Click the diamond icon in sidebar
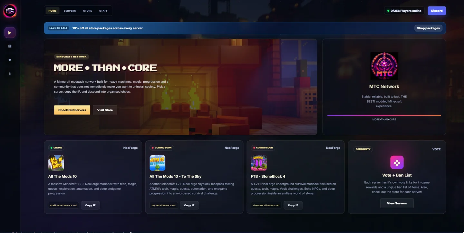The width and height of the screenshot is (464, 233). [x=10, y=60]
